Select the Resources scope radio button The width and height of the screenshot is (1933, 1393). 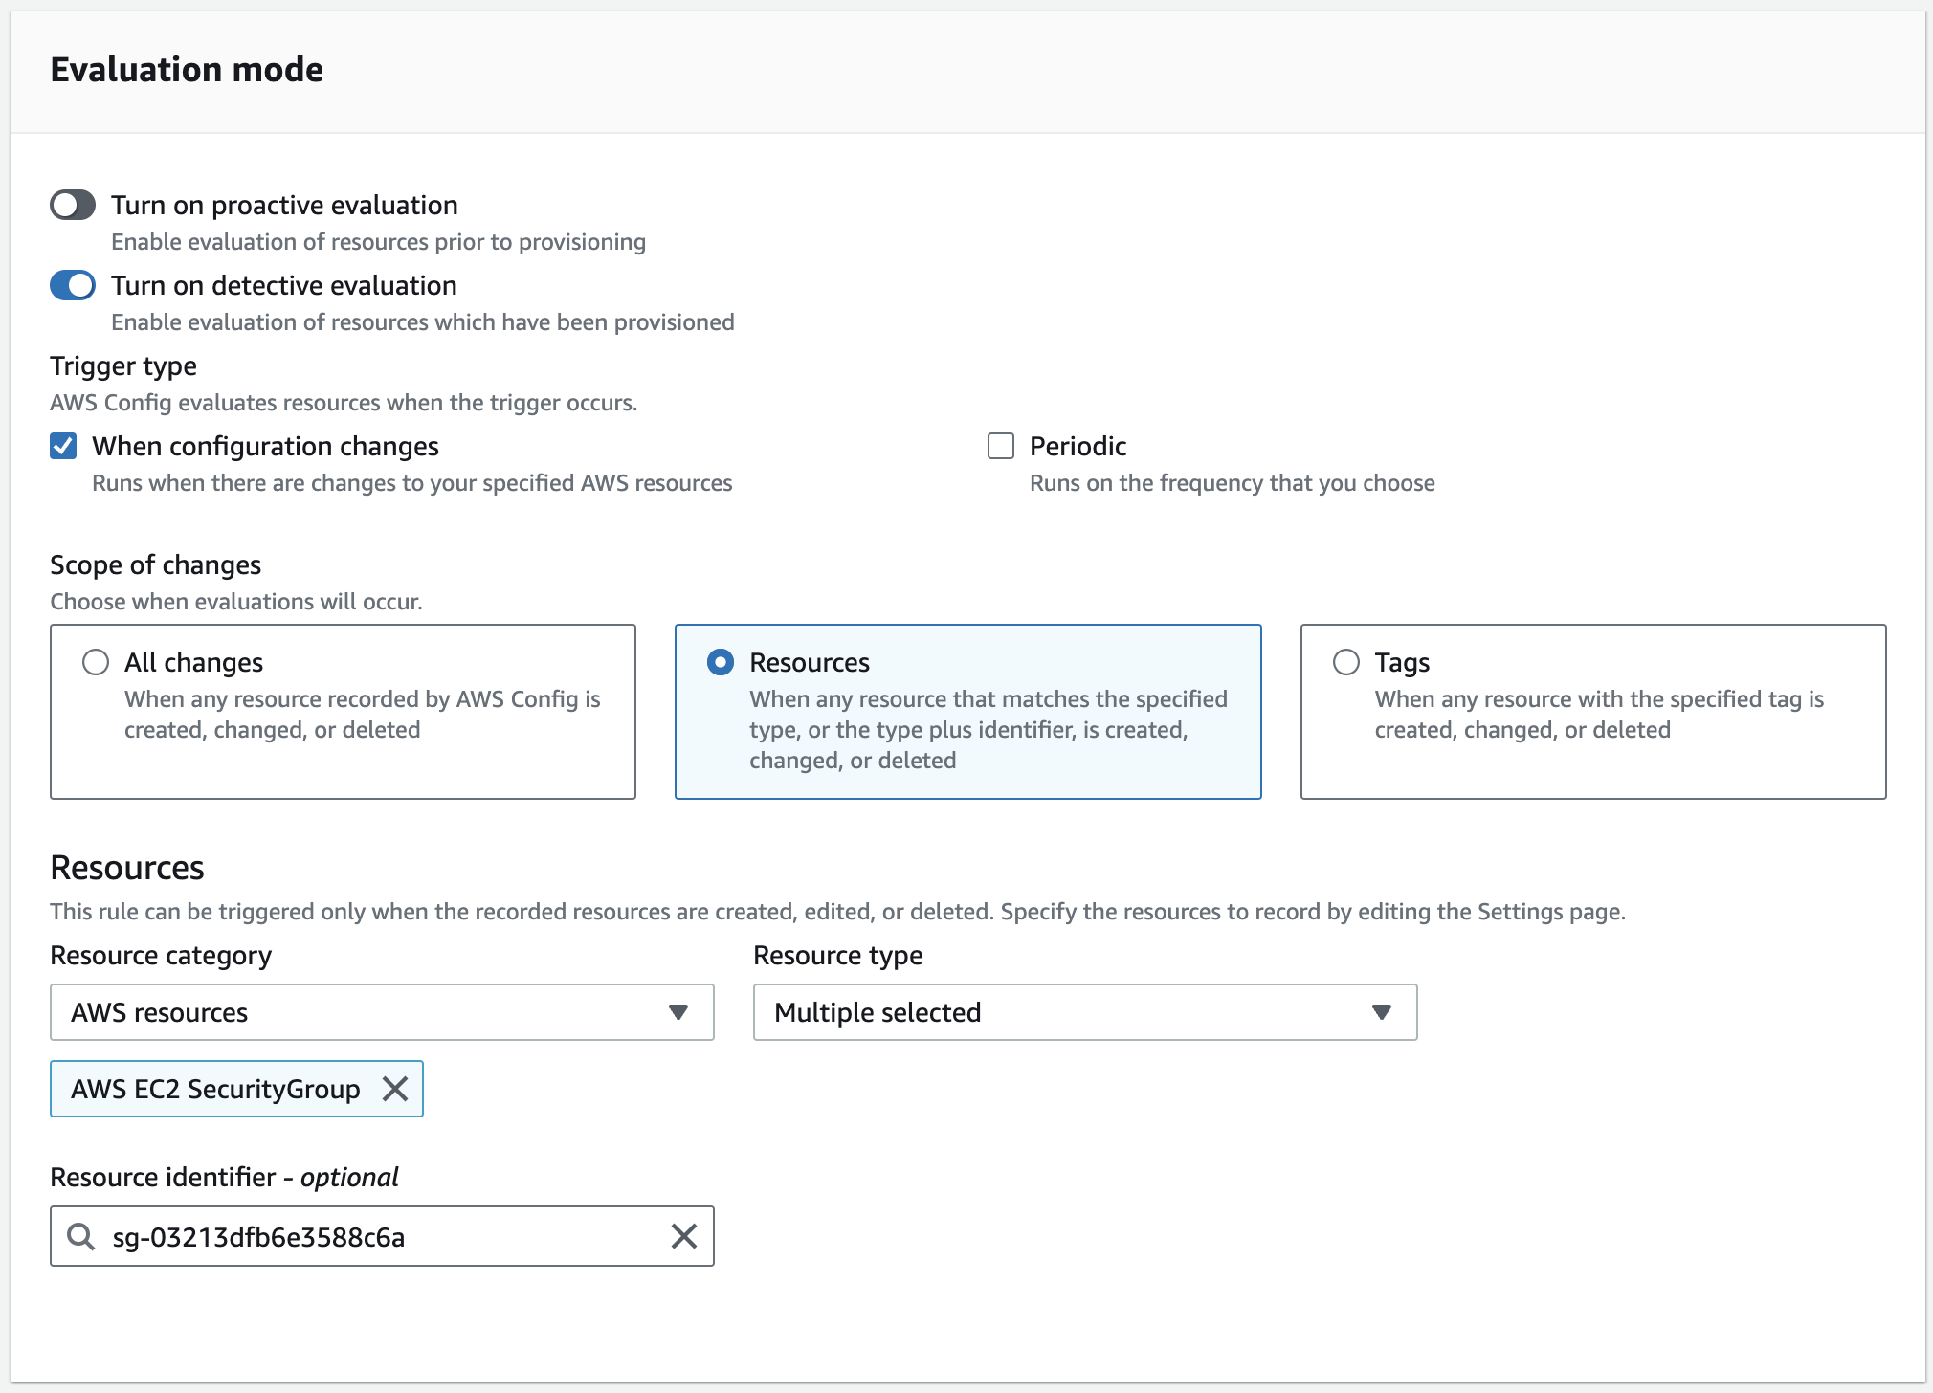tap(721, 662)
